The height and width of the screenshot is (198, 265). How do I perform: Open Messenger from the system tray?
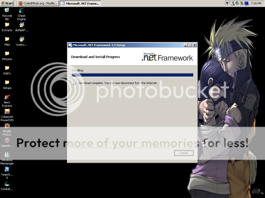[232, 3]
